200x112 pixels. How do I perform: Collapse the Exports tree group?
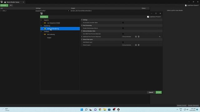[x=41, y=20]
